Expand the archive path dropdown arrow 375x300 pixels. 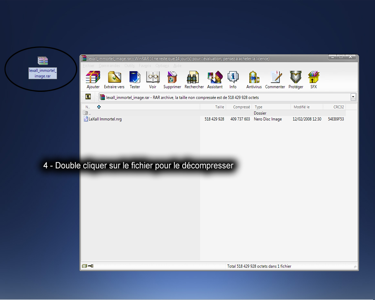(x=353, y=97)
